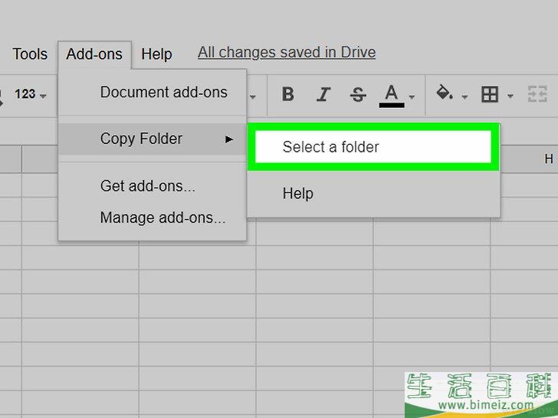Open the 123 number format dropdown
Screen dimensions: 558x418
(x=30, y=94)
